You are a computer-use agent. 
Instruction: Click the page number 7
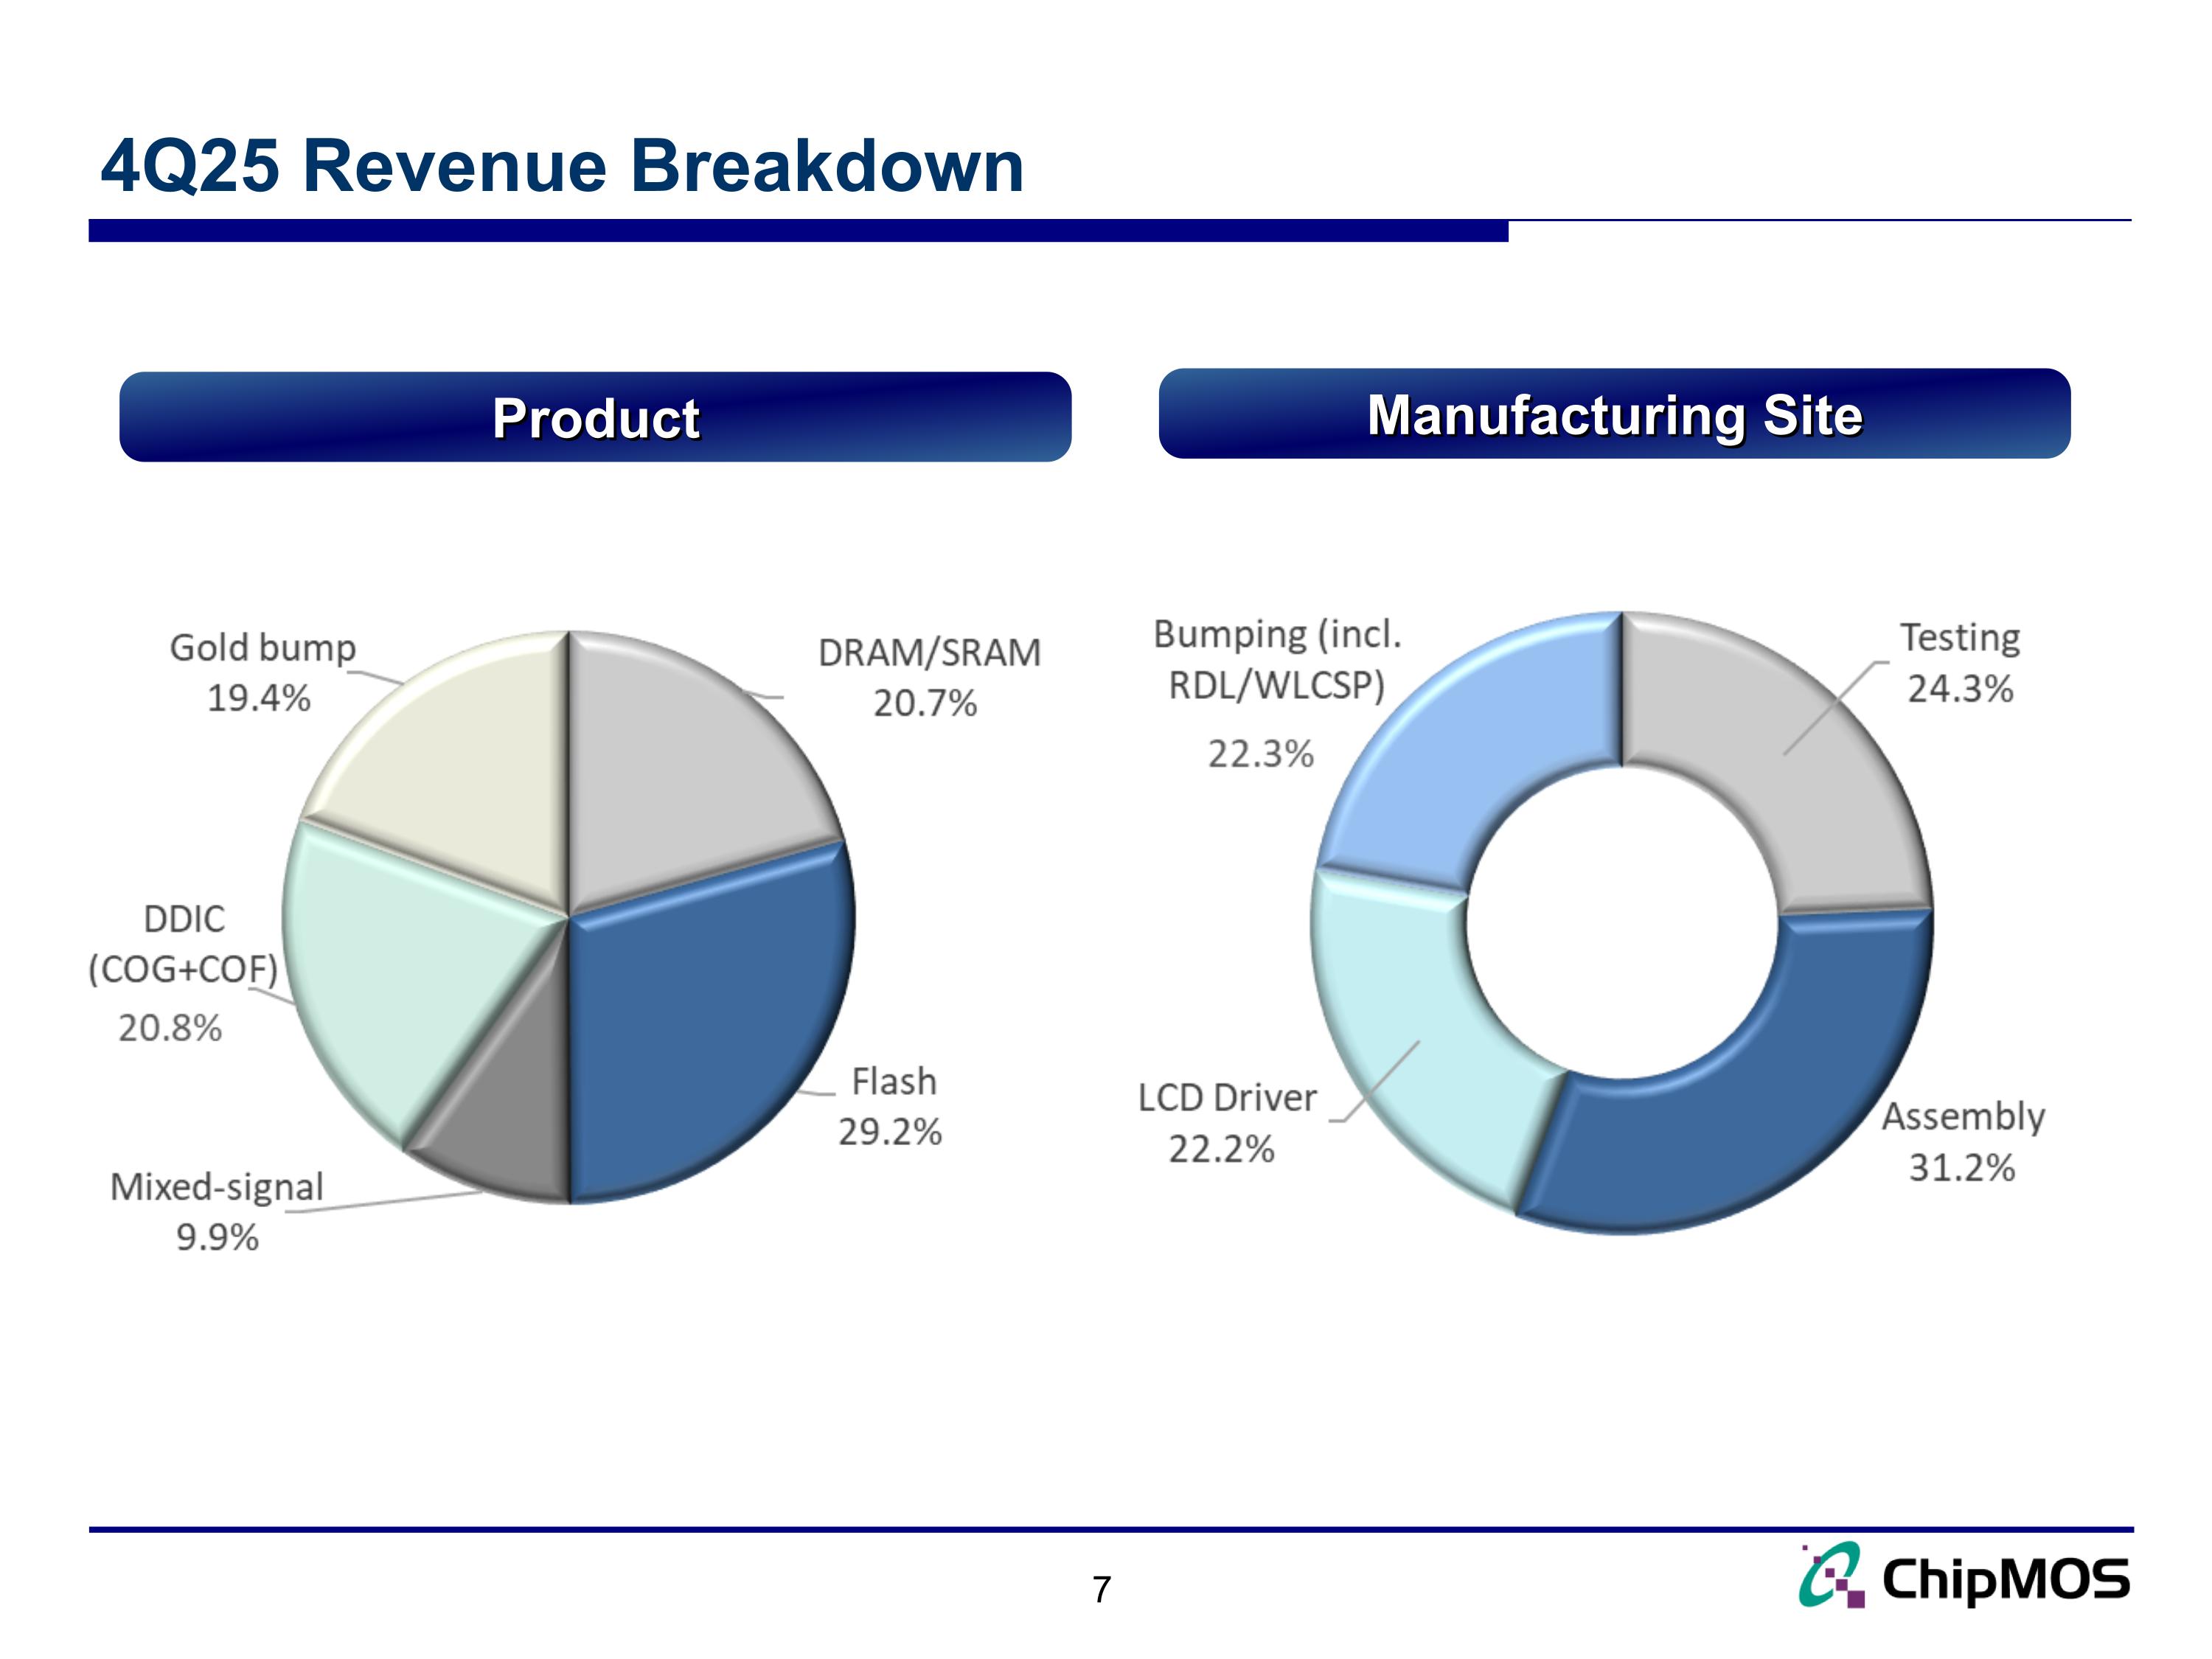1104,1589
